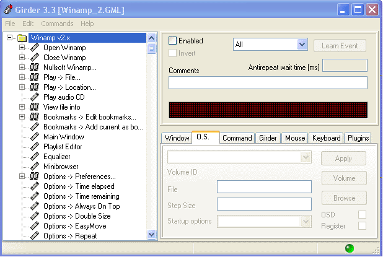383x257 pixels.
Task: Expand the Open Winamp tree node
Action: coord(22,48)
